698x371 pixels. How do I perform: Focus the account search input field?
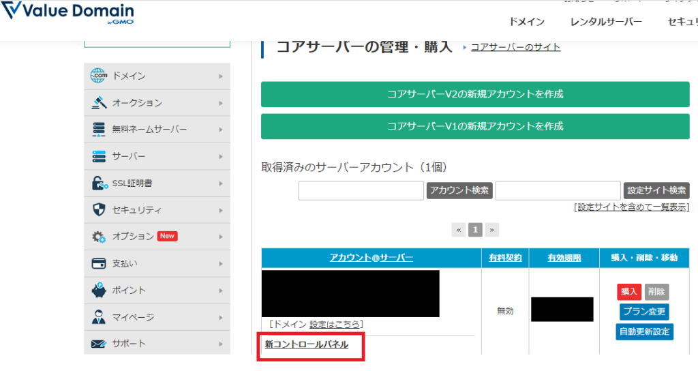pyautogui.click(x=361, y=190)
